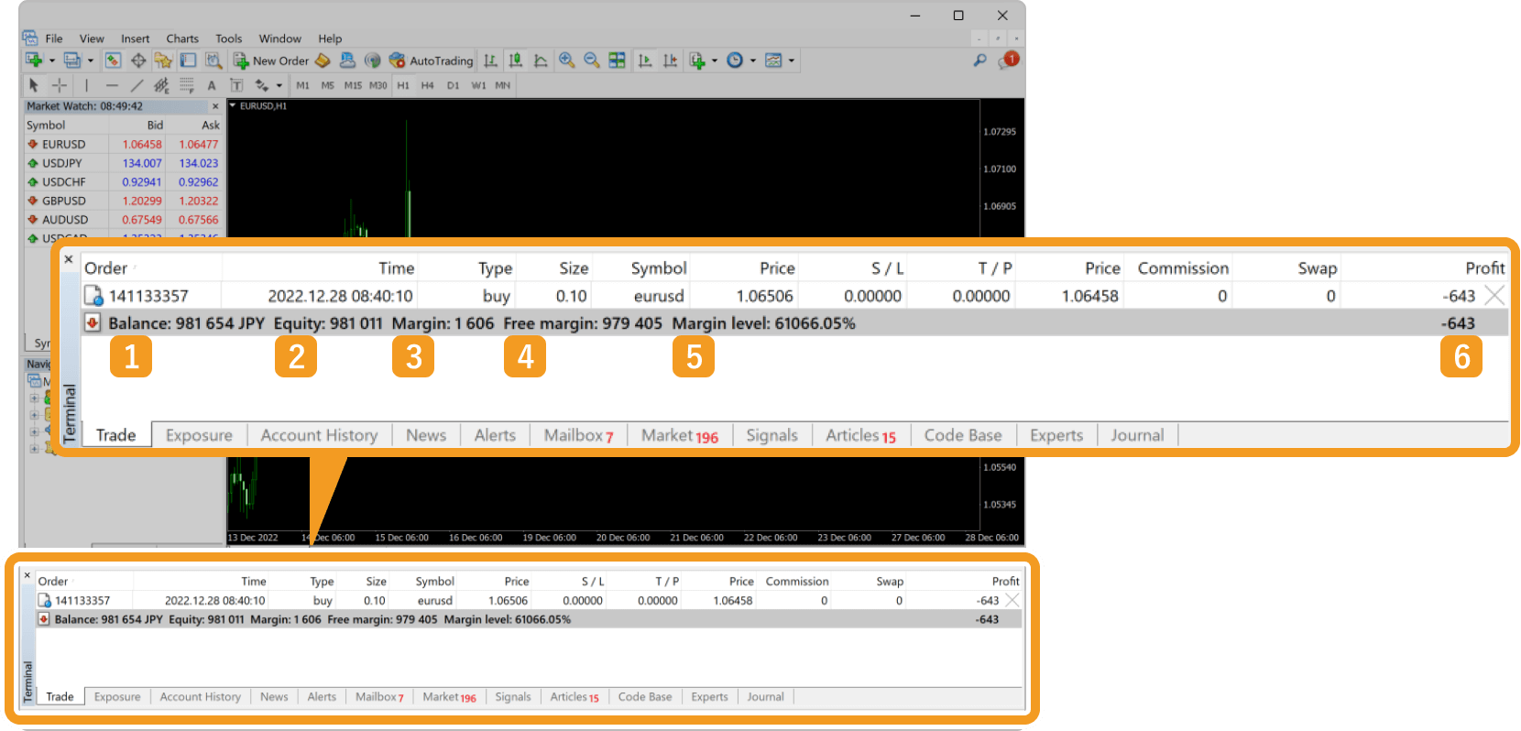
Task: Select the Equidistant Channel tool
Action: pyautogui.click(x=161, y=85)
